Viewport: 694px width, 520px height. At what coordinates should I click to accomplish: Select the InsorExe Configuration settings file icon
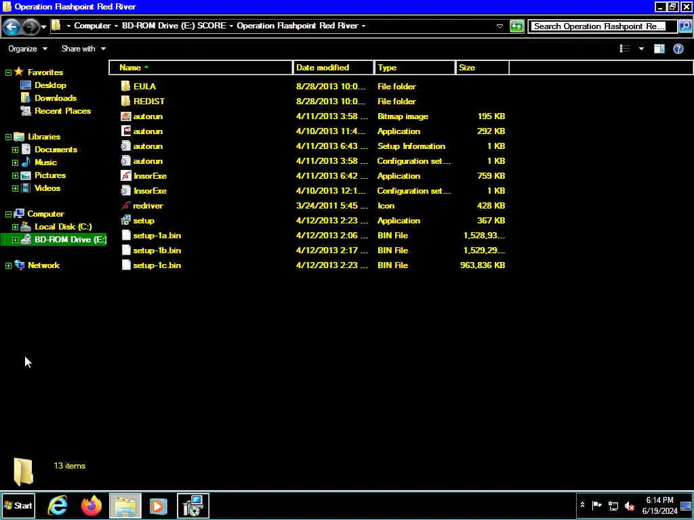pyautogui.click(x=125, y=190)
